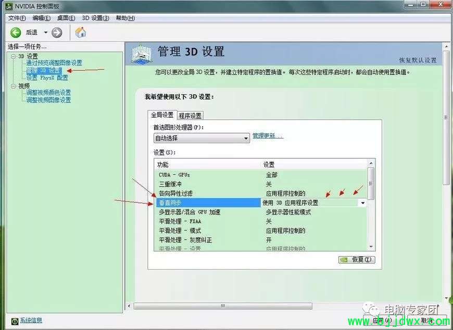Maximize the NVIDIA 控制面板 window
Viewport: 453px width, 330px height.
coord(423,5)
